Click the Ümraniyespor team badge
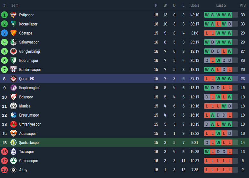Screen dimensions: 249x178 point(13,124)
